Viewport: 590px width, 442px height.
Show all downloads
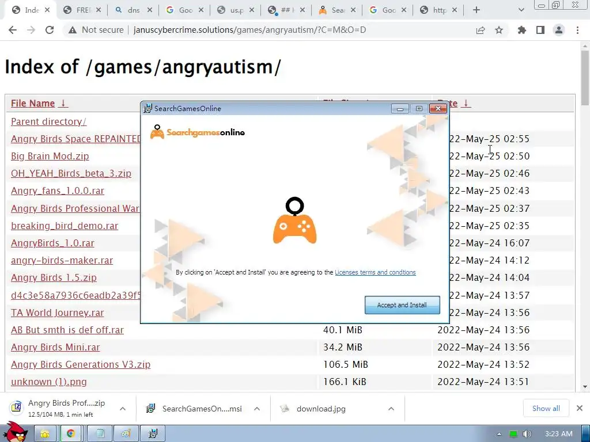tap(546, 409)
